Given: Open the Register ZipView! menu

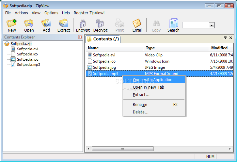Looking at the screenshot, I should pos(89,13).
